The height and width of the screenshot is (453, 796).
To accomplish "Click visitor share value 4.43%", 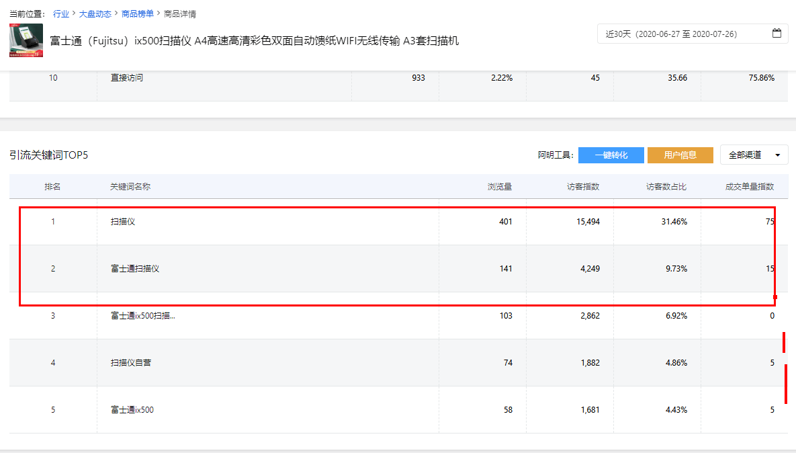I will [x=676, y=410].
